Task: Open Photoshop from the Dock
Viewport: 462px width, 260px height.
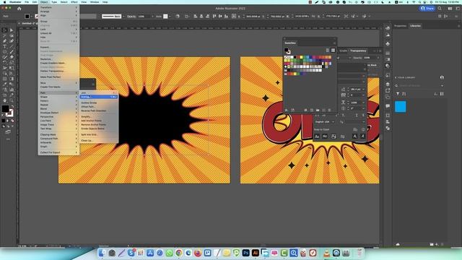Action: 245,253
